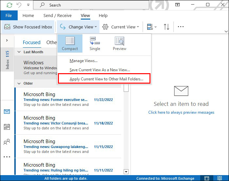This screenshot has width=229, height=181.
Task: Switch to the Focused inbox tab
Action: (32, 42)
